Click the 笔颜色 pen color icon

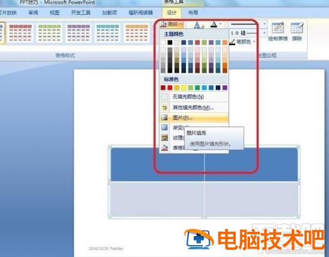coord(232,42)
